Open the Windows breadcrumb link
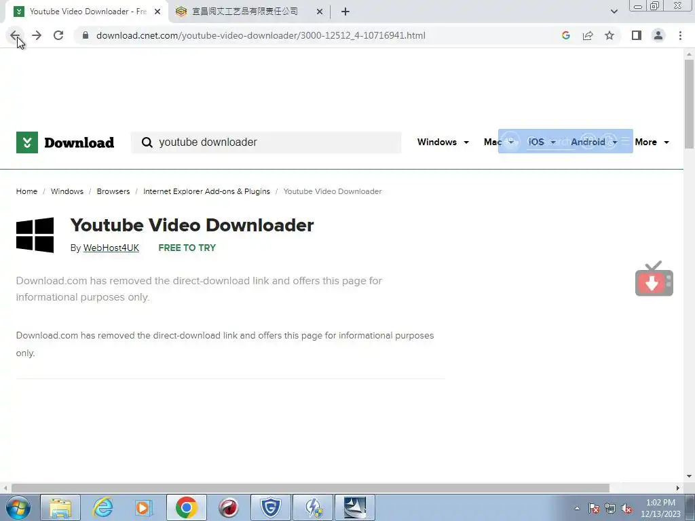695x521 pixels. [x=67, y=191]
